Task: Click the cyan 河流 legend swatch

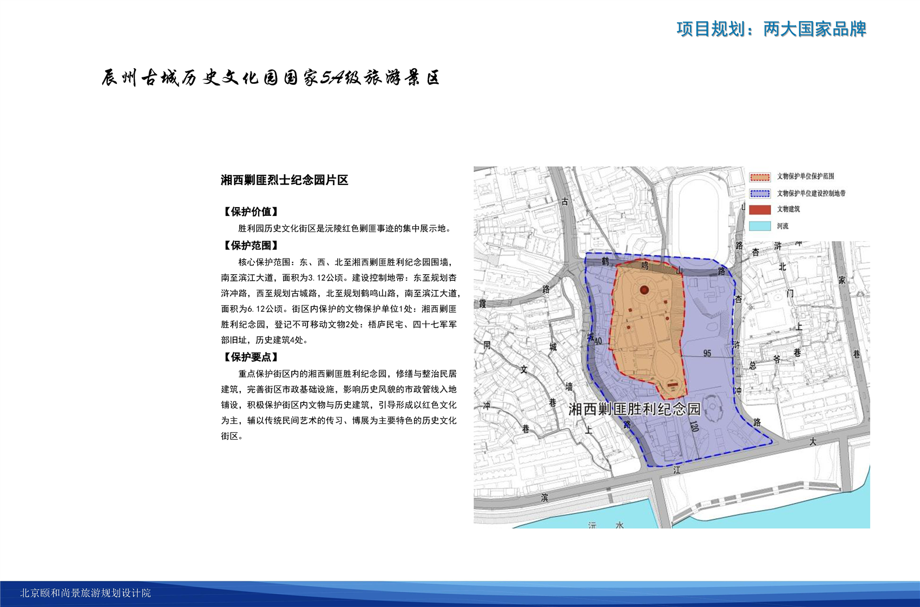Action: (760, 226)
